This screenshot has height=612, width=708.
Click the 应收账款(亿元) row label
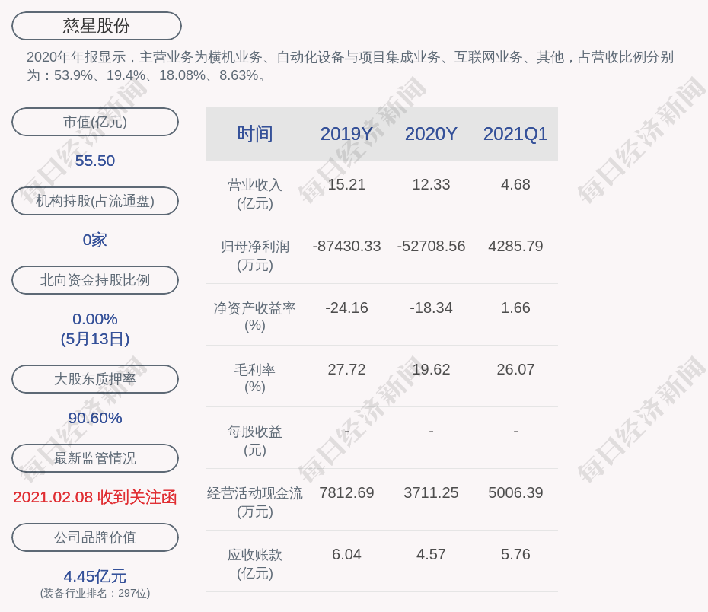[x=255, y=564]
